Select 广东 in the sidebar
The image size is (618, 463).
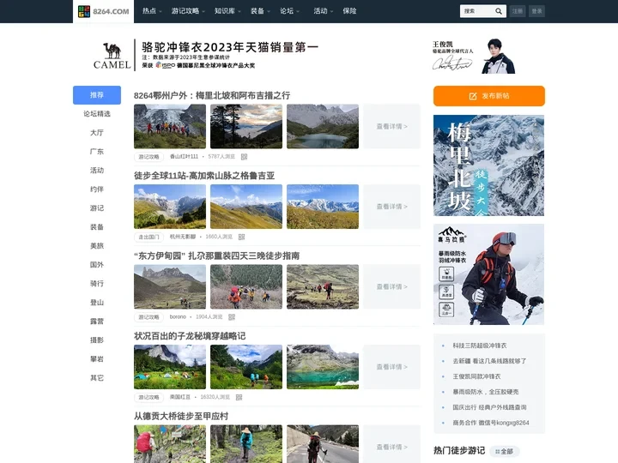pyautogui.click(x=97, y=152)
